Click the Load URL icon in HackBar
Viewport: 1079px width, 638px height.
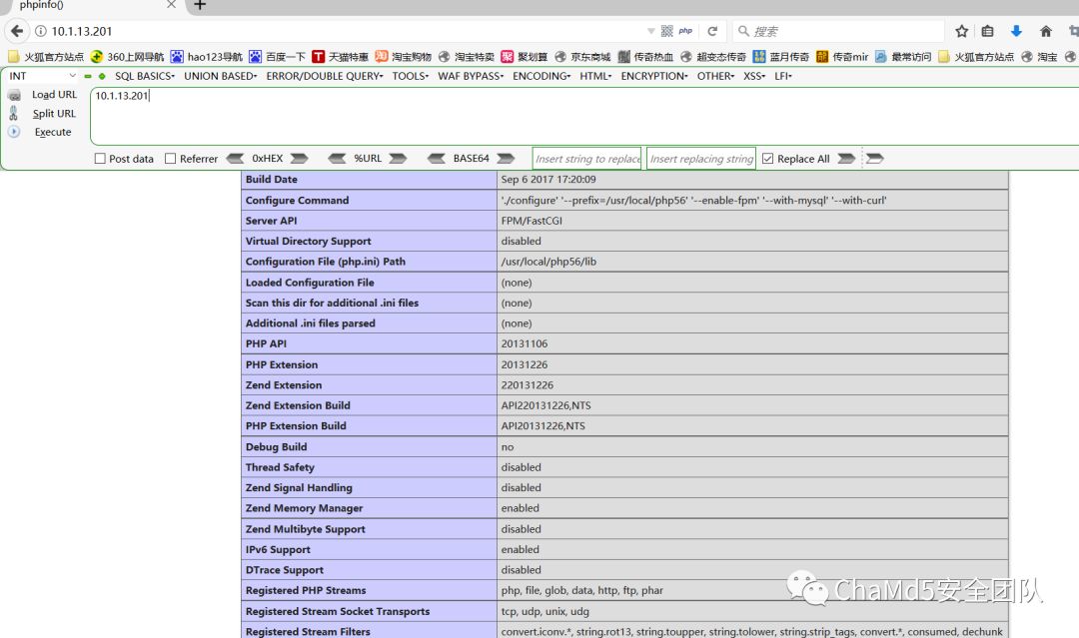[14, 95]
